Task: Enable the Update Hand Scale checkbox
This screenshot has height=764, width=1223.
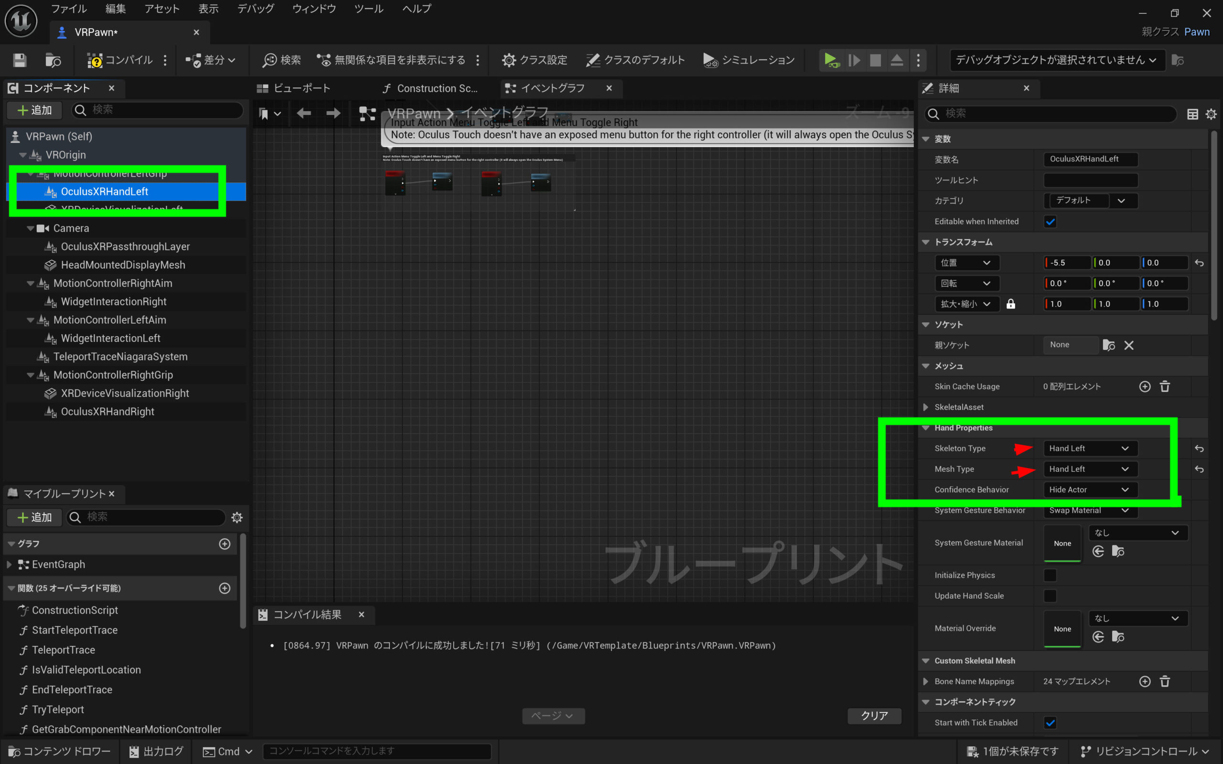Action: [x=1050, y=596]
